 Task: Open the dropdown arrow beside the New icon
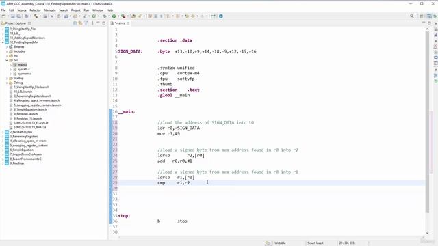coord(8,16)
